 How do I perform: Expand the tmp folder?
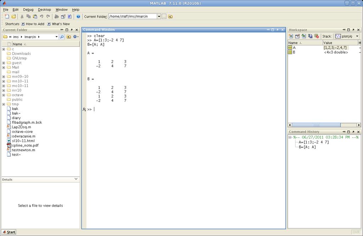click(4, 104)
